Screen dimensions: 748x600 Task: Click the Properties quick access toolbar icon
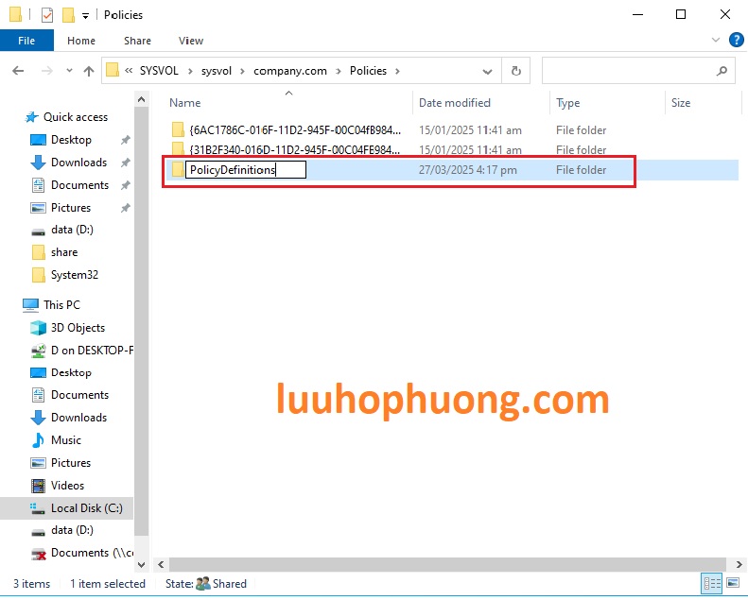pyautogui.click(x=47, y=15)
